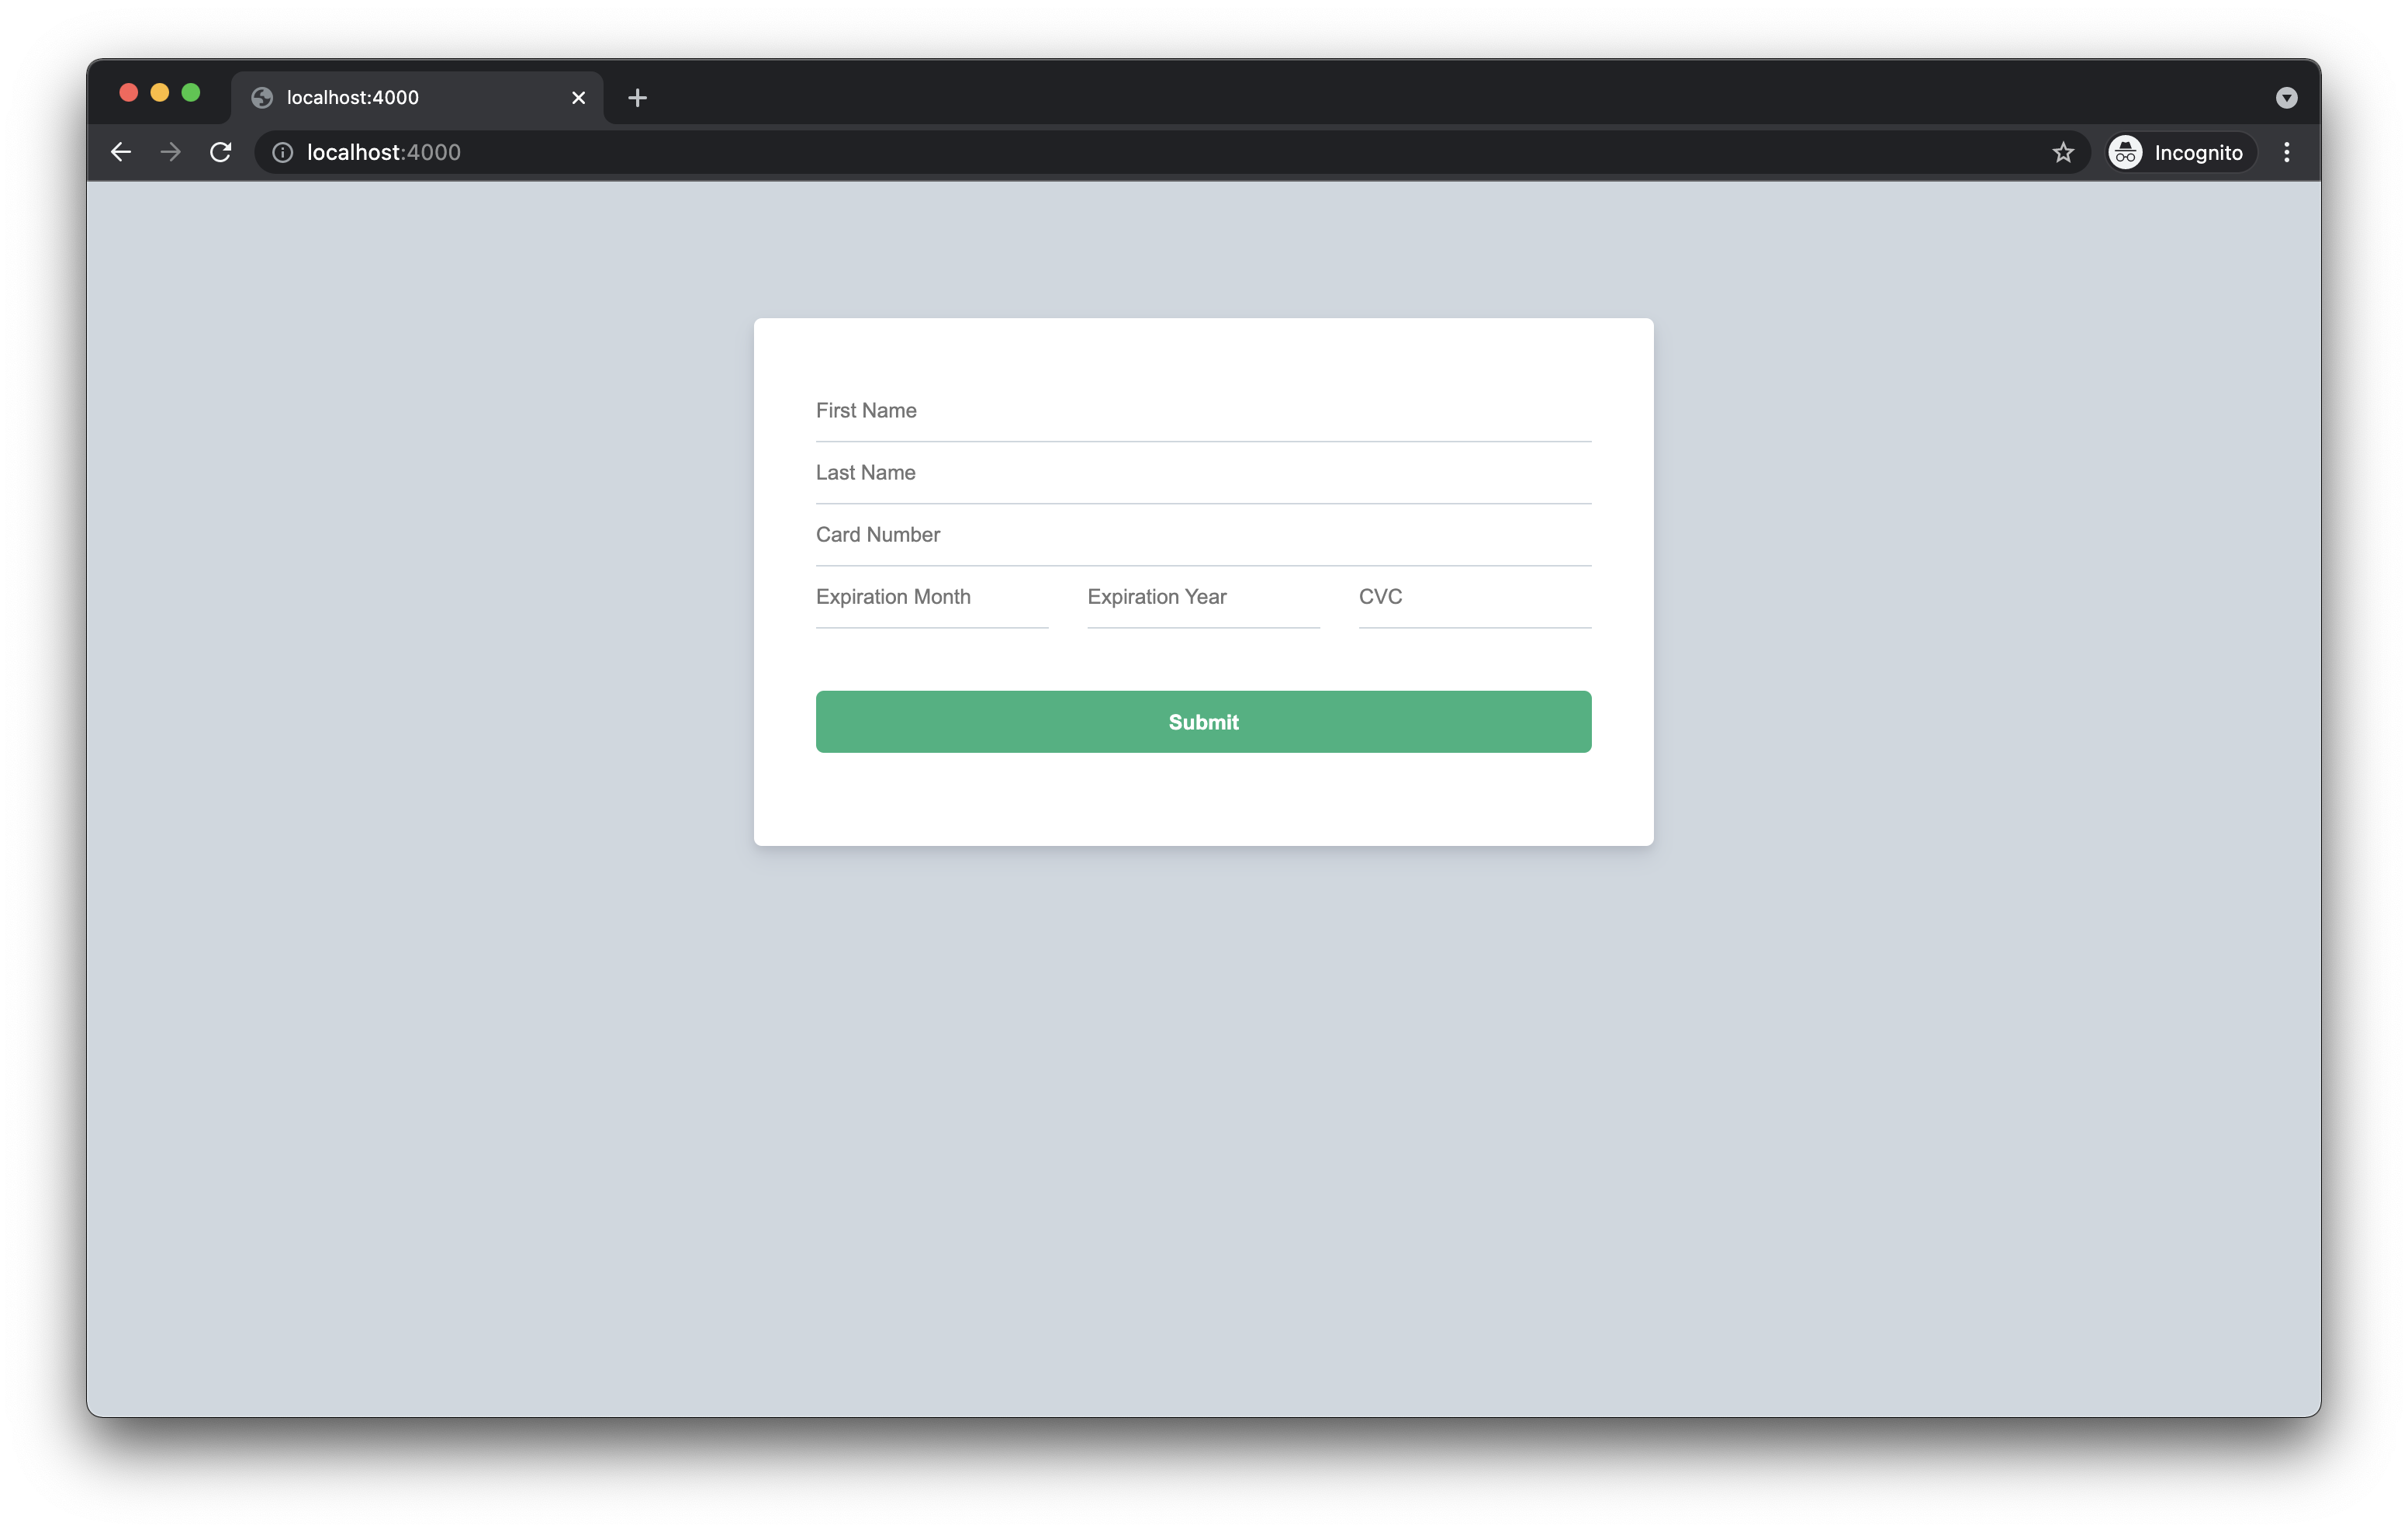Viewport: 2408px width, 1532px height.
Task: Click the Card Number field
Action: click(1203, 536)
